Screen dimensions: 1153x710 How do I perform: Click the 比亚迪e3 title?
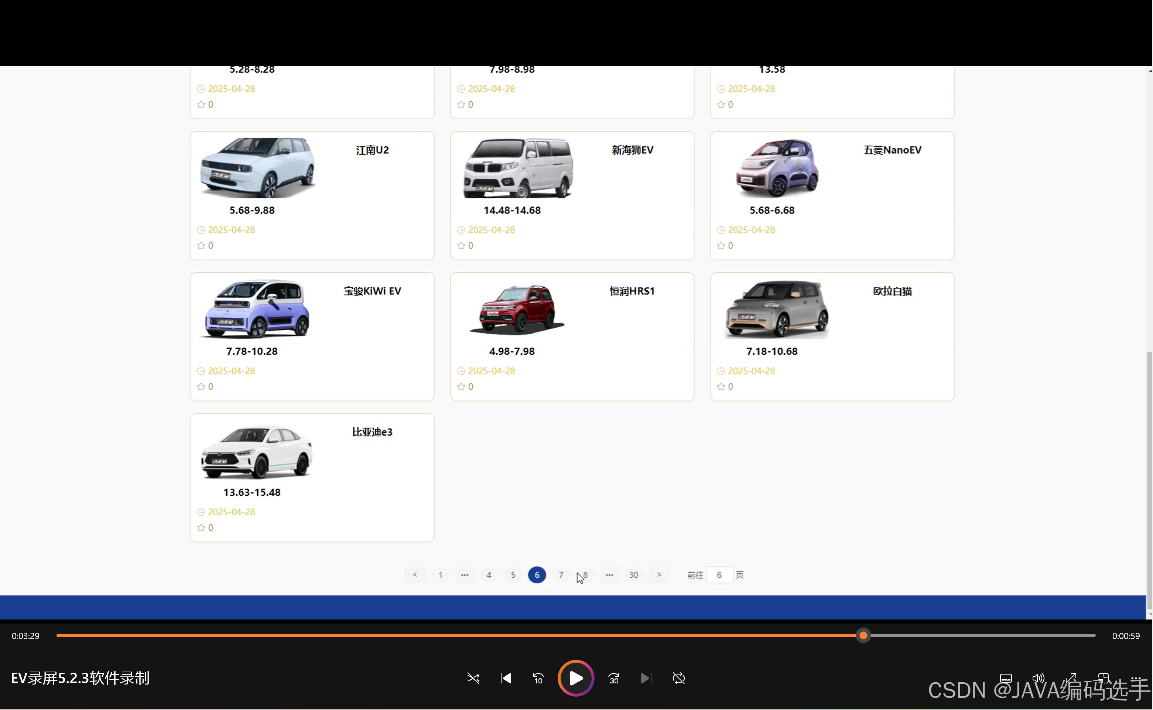pos(372,432)
